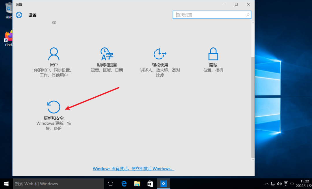Click the network tray icon

(x=273, y=184)
